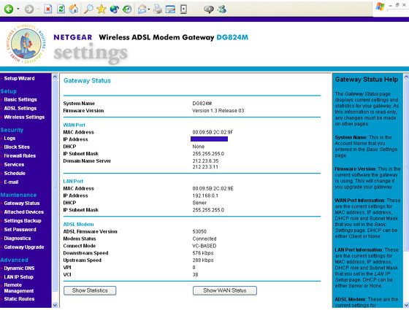409x310 pixels.
Task: Open Basic Settings page
Action: 20,99
